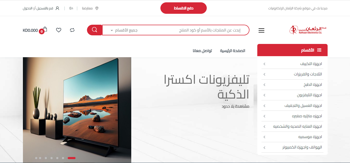Open the compare arrows icon
Viewport: 350px width, 163px height.
(x=72, y=30)
